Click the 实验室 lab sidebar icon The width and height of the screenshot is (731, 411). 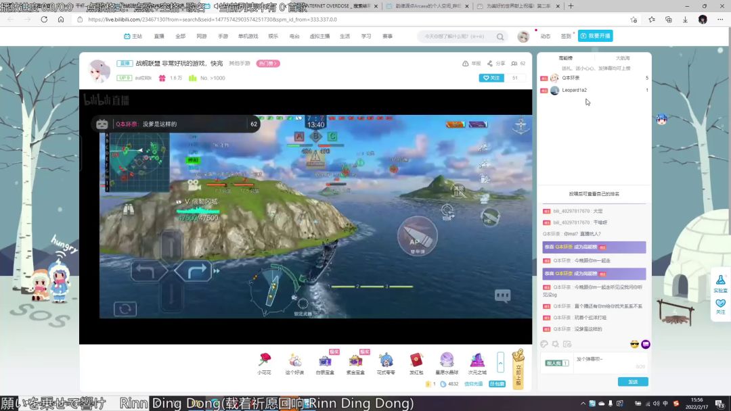[720, 283]
